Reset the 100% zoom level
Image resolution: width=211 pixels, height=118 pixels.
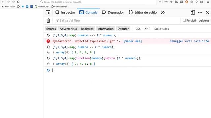point(166,2)
